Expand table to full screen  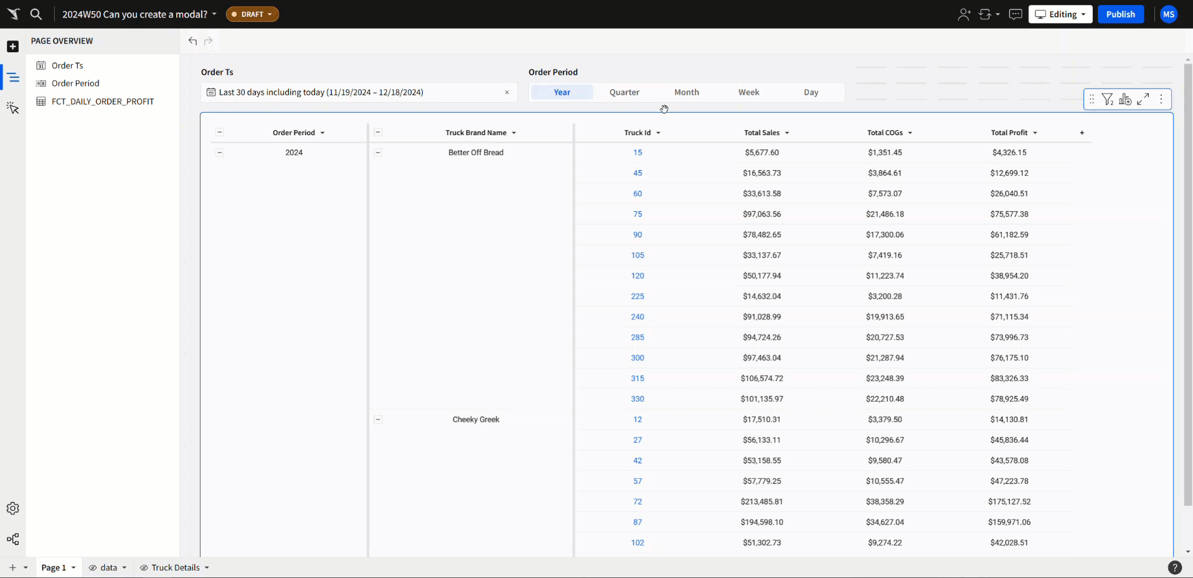coord(1143,100)
